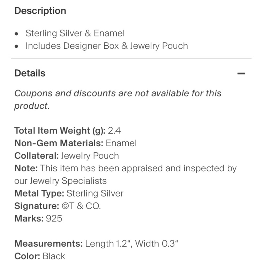Viewport: 262px width, 262px height.
Task: Click the Enamel value beside Non-Gem Materials
Action: tap(121, 143)
